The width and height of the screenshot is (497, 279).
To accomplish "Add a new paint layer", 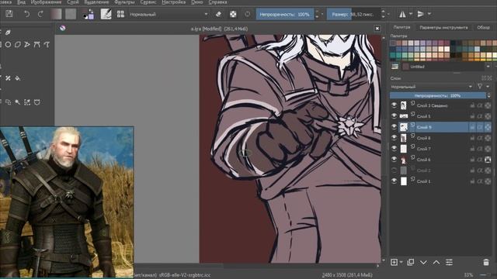I will 394,262.
